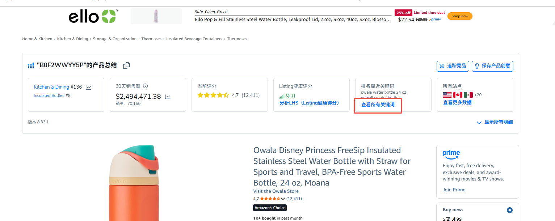Click the Mexico flag under 所有站点
This screenshot has height=221, width=555.
468,95
